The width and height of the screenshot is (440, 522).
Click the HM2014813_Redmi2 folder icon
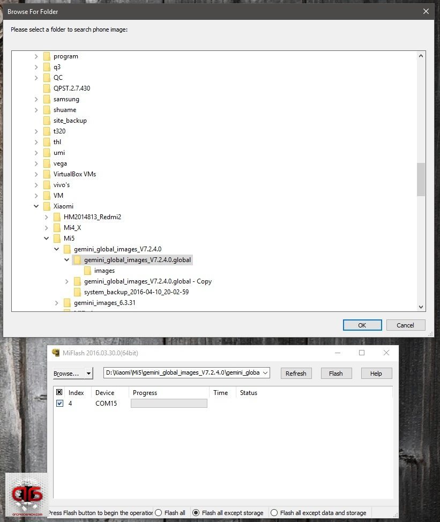(x=57, y=217)
